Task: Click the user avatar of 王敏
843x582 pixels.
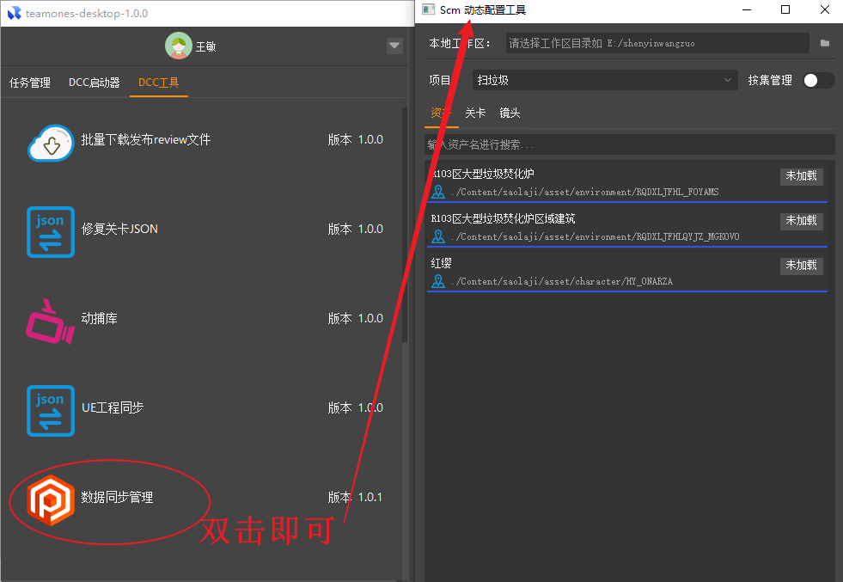Action: [x=179, y=46]
